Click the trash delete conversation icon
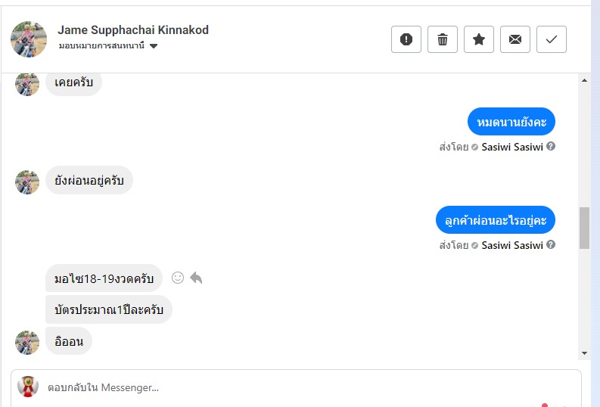 click(443, 39)
